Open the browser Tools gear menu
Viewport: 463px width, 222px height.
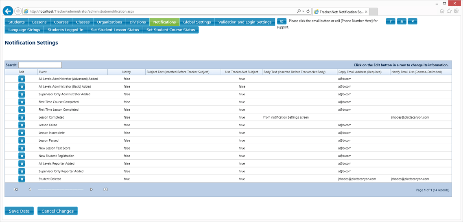(456, 11)
